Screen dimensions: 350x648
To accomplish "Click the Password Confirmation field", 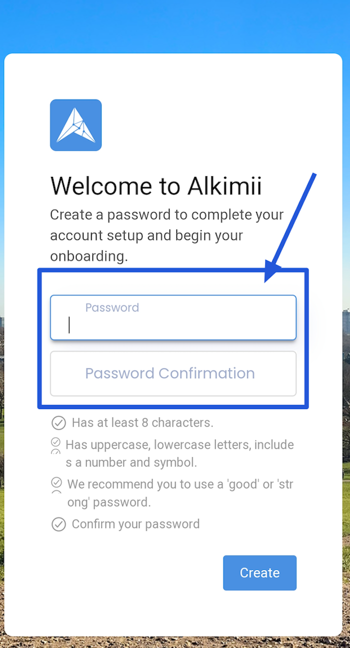I will 173,374.
